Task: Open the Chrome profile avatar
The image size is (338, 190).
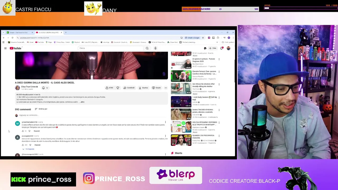Action: (x=229, y=38)
